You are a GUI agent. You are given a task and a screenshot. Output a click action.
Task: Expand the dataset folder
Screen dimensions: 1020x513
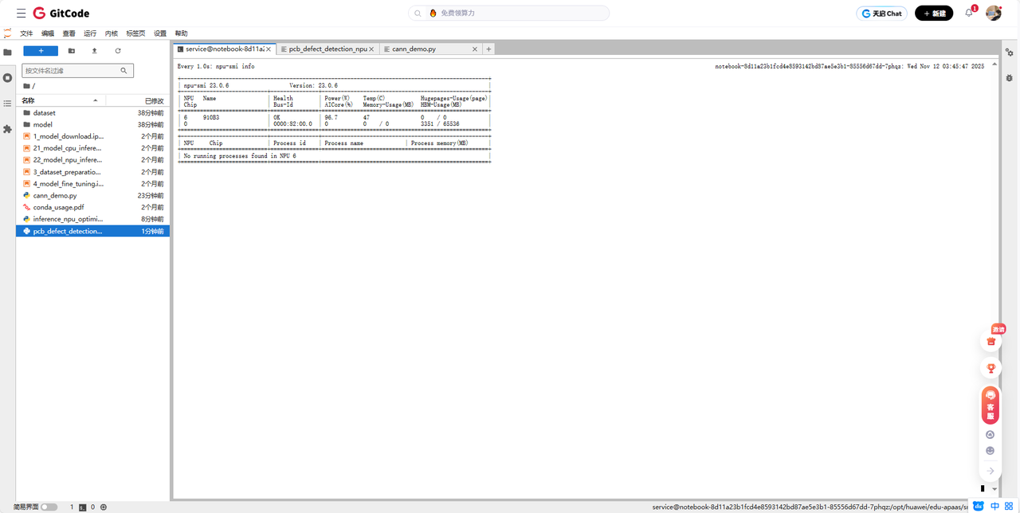click(45, 113)
